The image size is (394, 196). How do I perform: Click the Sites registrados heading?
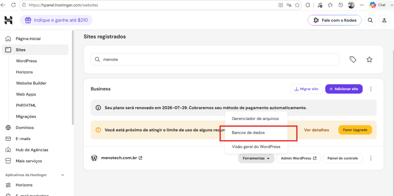pyautogui.click(x=105, y=37)
